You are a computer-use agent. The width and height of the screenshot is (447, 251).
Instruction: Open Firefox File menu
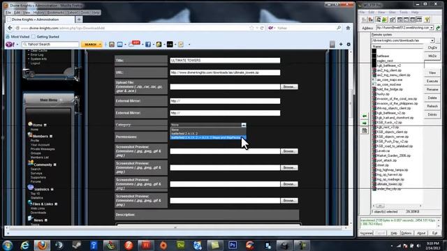[x=8, y=13]
